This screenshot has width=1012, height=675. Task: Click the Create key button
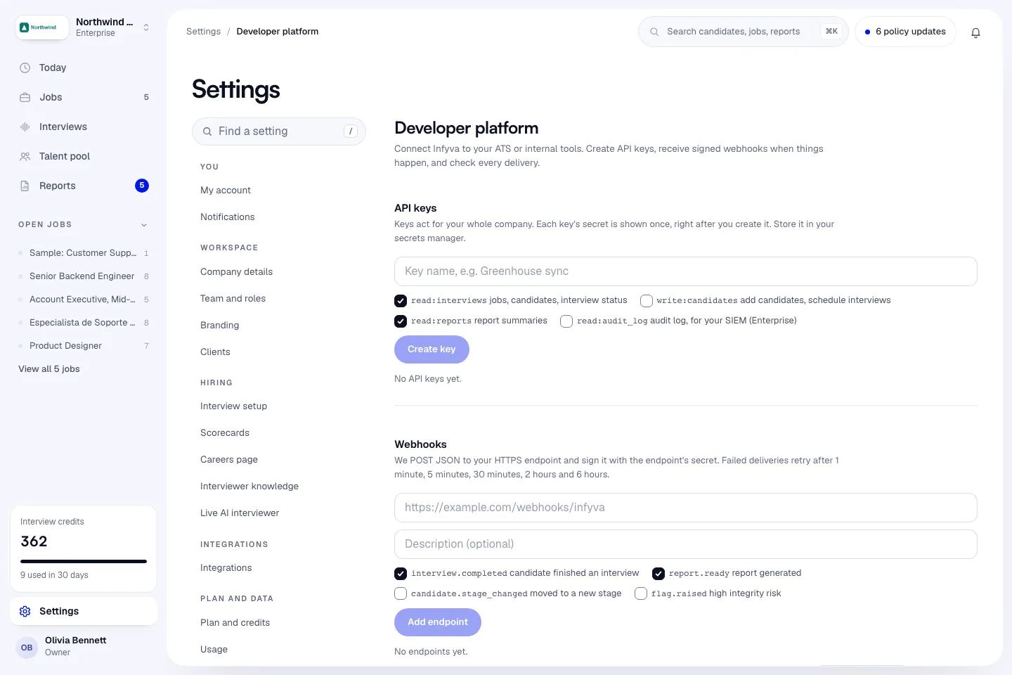(x=432, y=349)
